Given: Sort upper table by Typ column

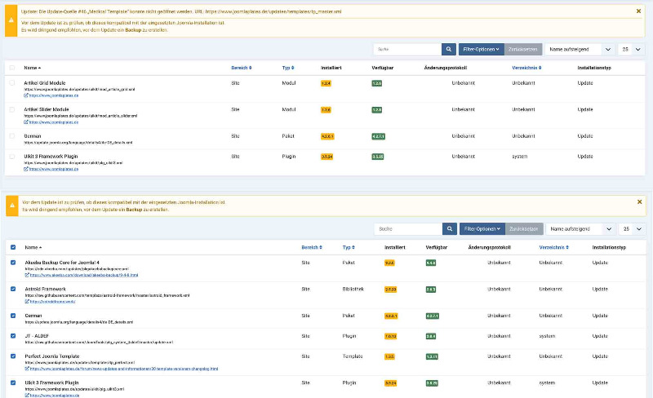Looking at the screenshot, I should tap(288, 68).
